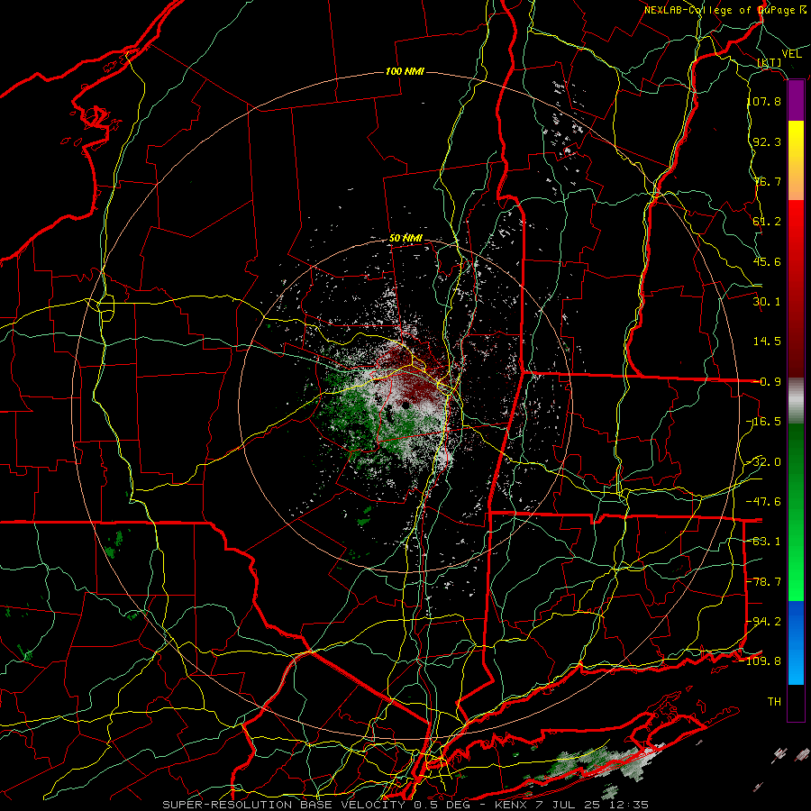Select the 107.8 value on the velocity scale
The image size is (811, 811).
pos(764,101)
